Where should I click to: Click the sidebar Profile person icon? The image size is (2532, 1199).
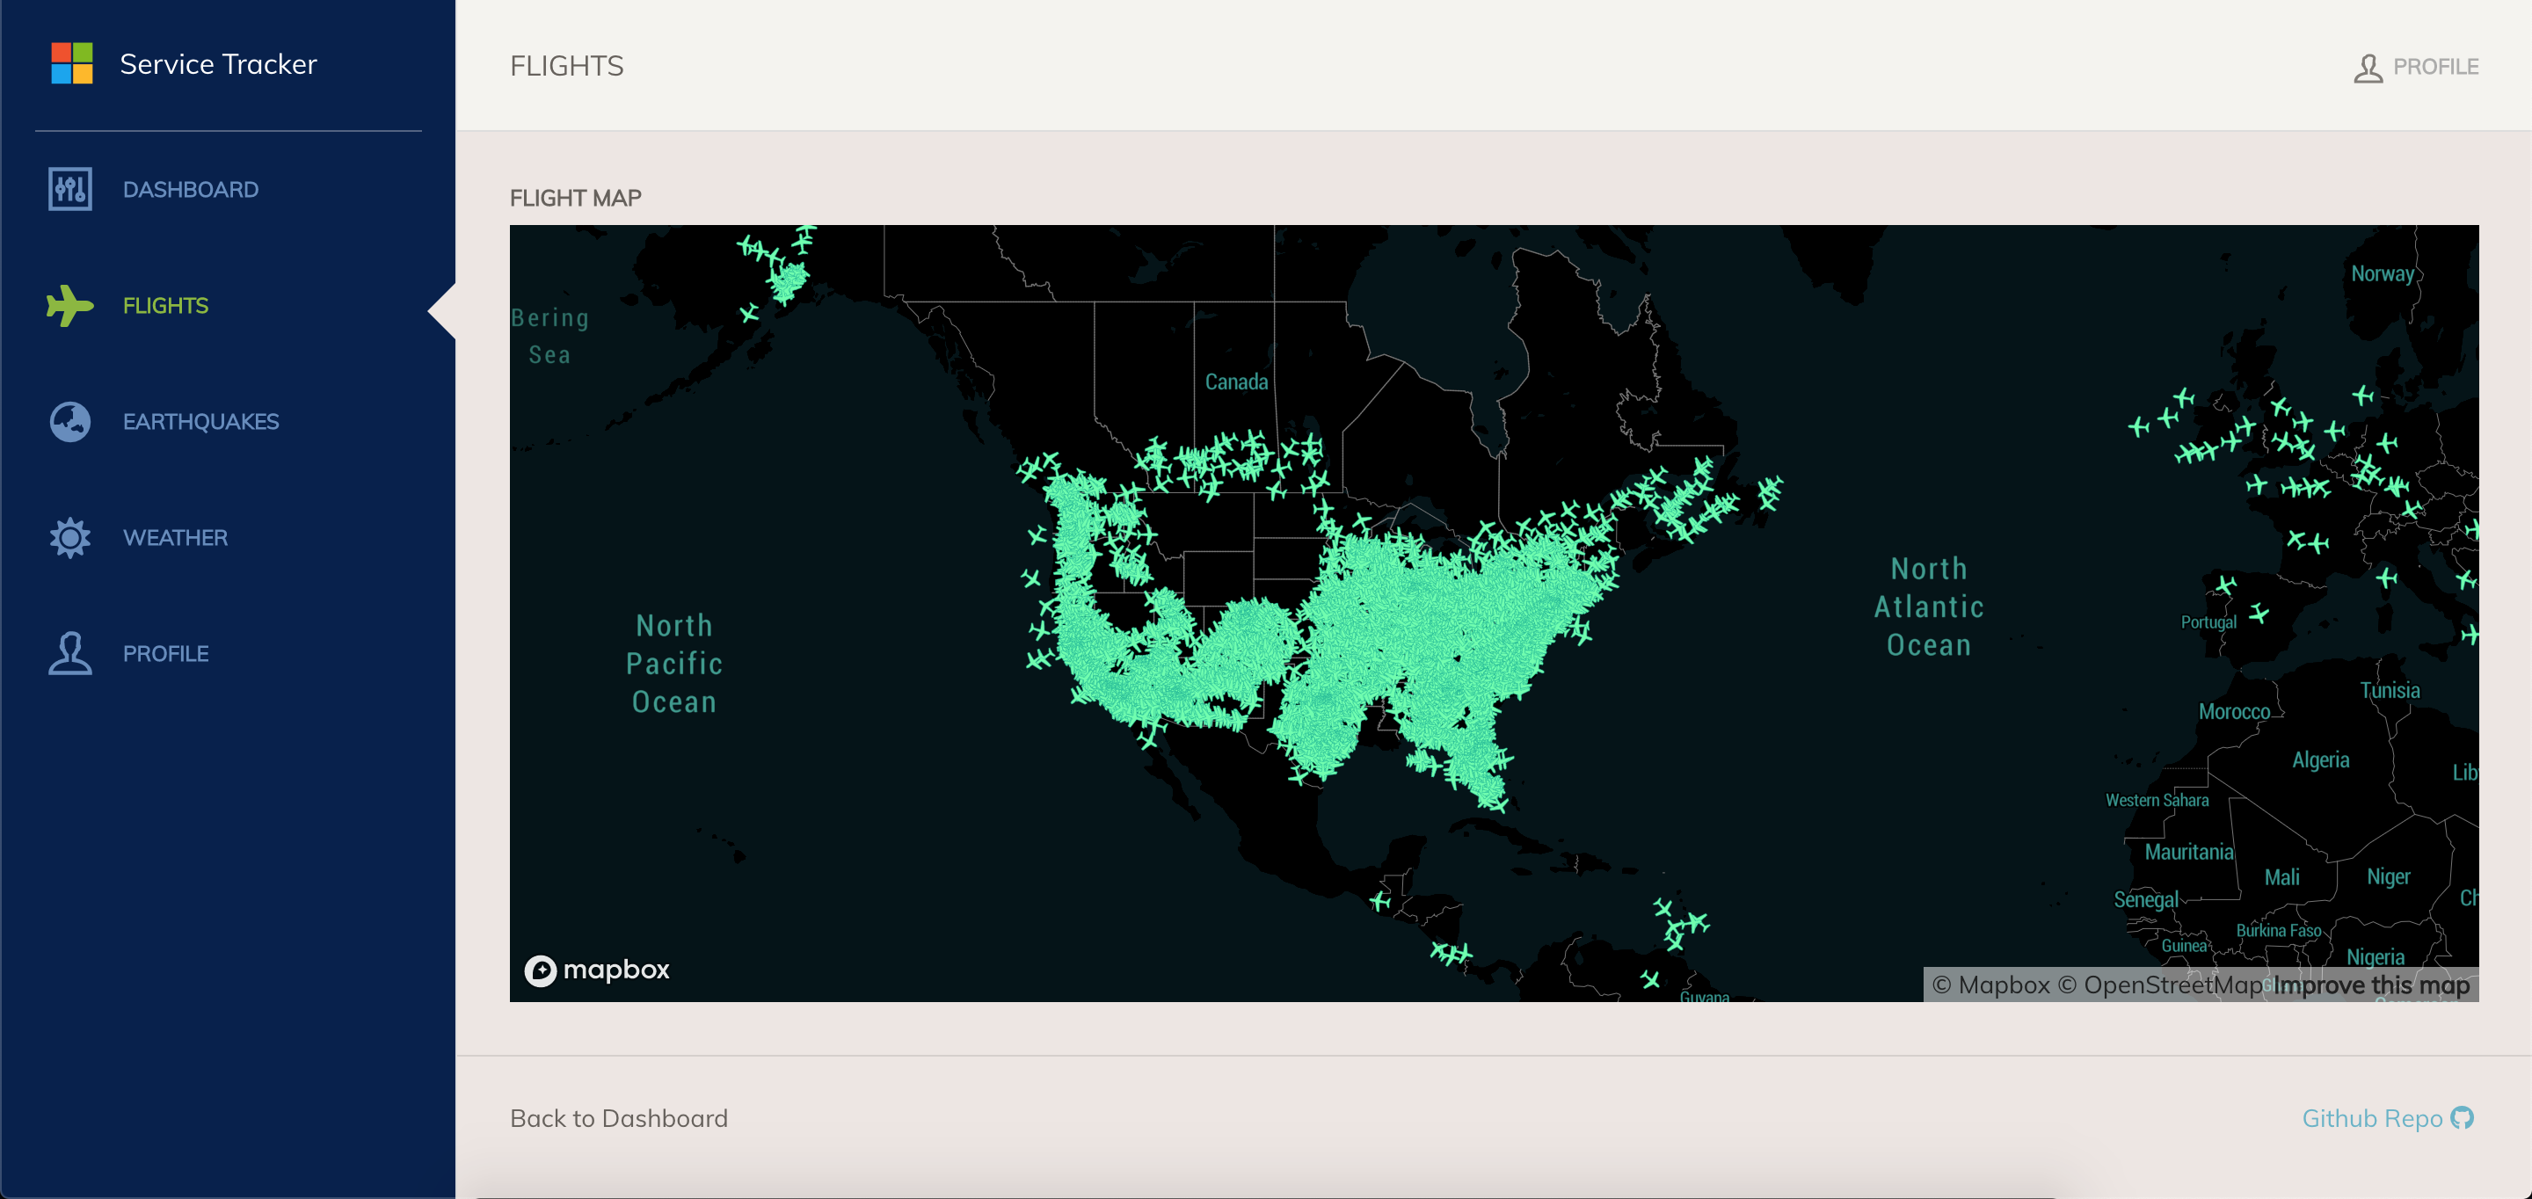tap(69, 653)
